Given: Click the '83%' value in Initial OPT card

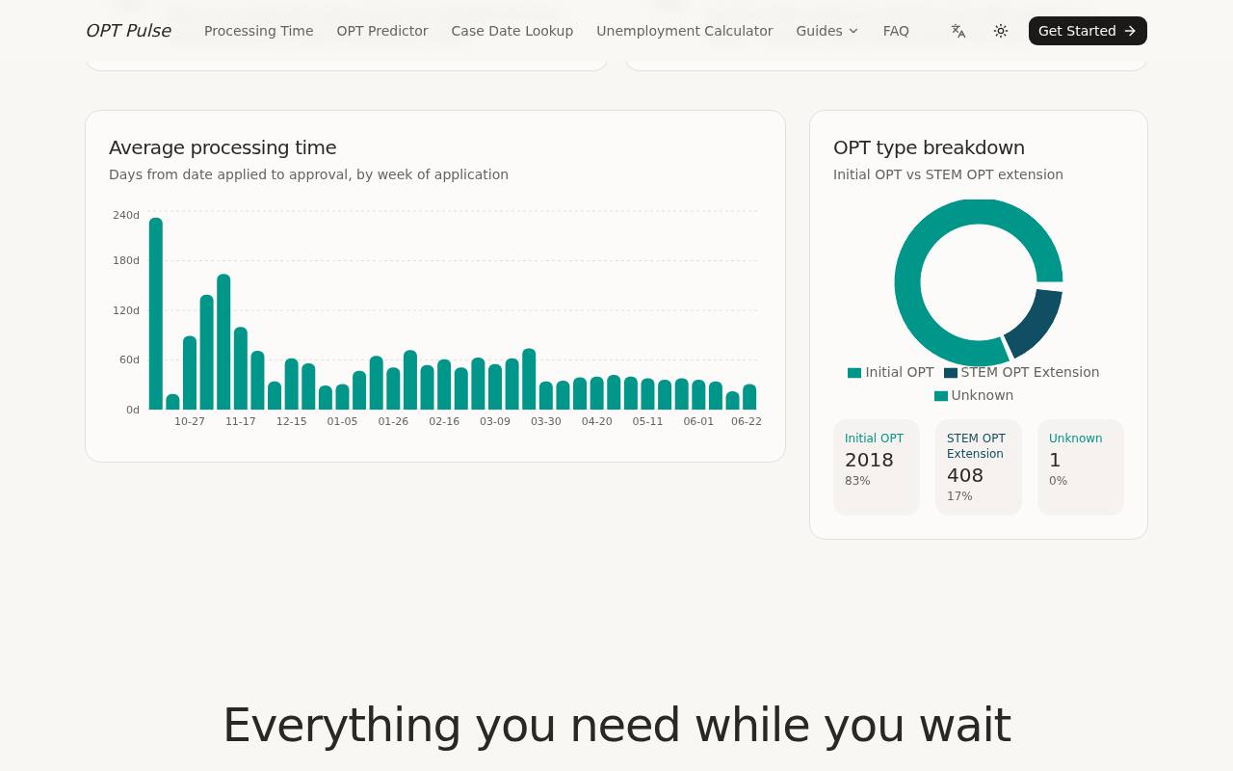Looking at the screenshot, I should (857, 481).
